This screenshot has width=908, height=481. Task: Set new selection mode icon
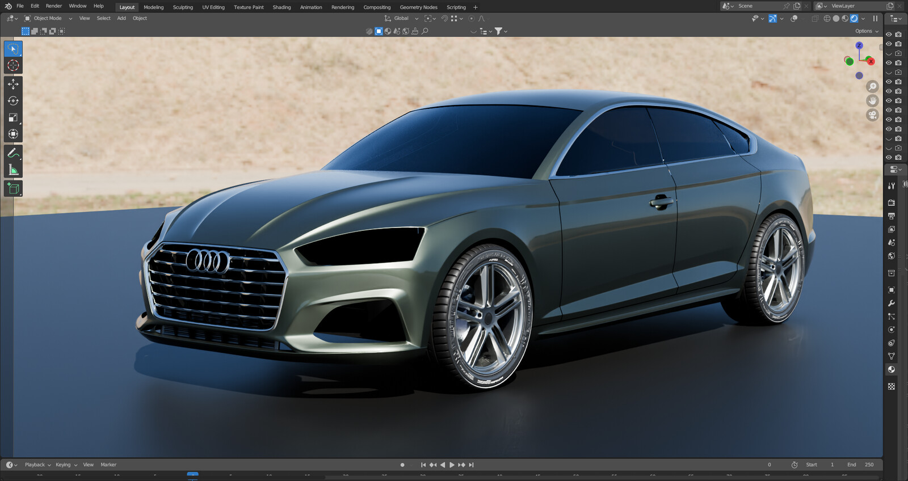(26, 31)
